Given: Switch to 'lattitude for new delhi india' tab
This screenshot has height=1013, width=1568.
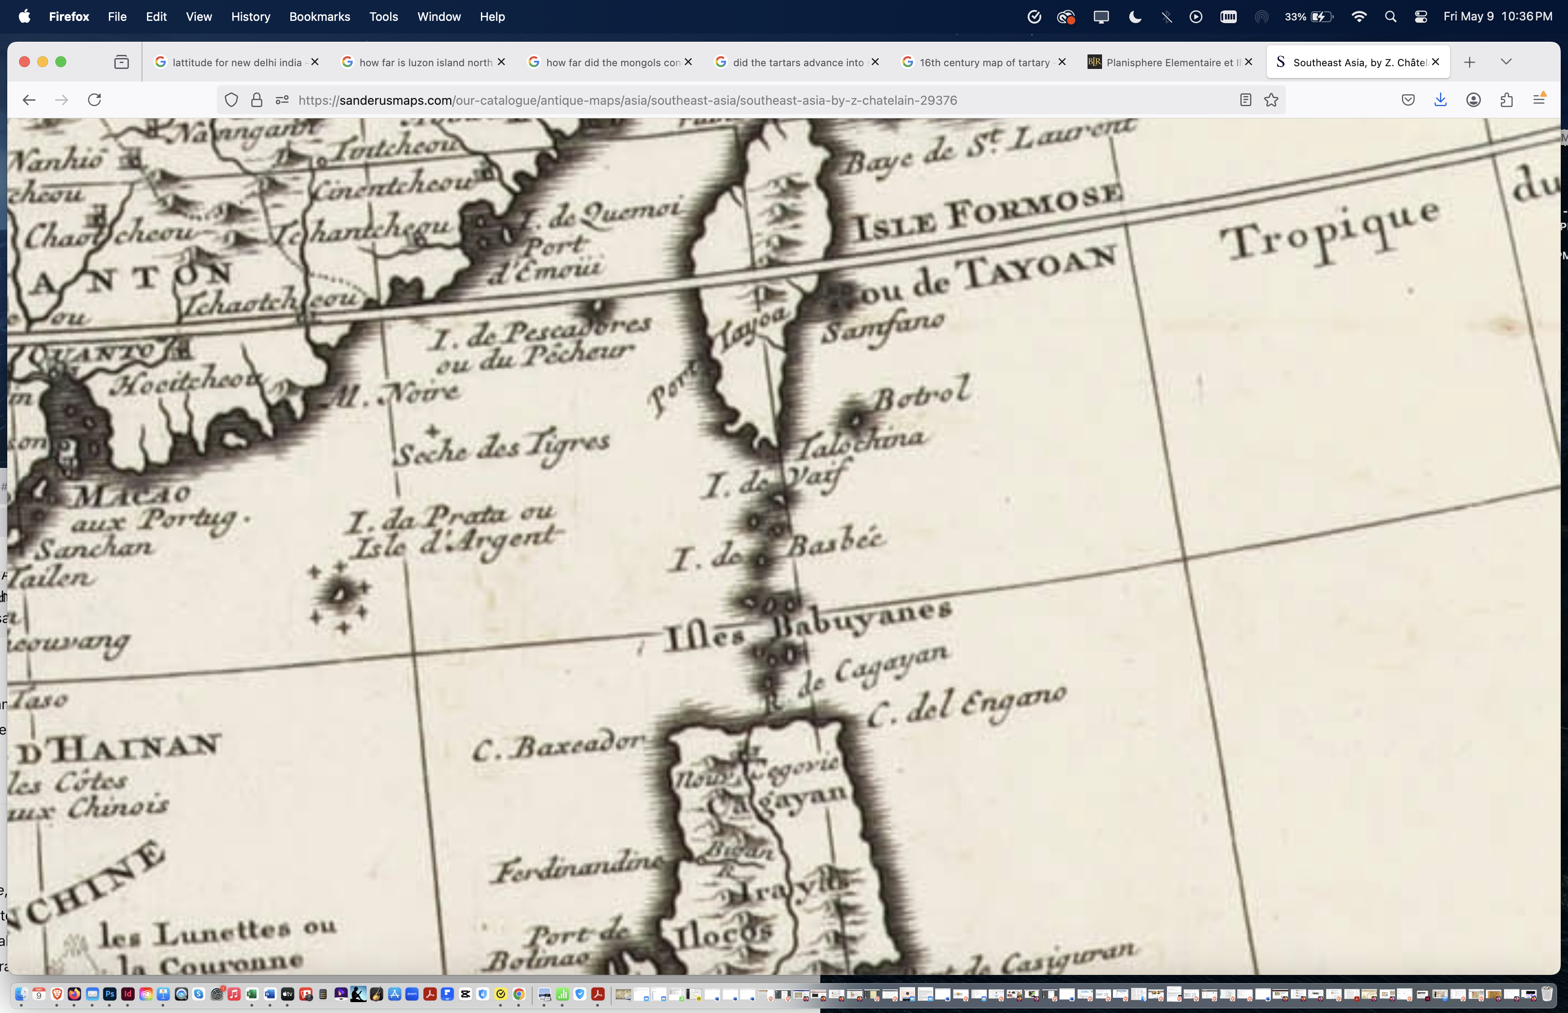Looking at the screenshot, I should 237,62.
